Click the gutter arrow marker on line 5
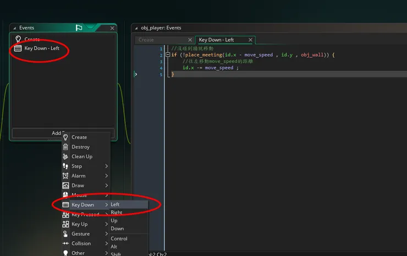This screenshot has width=407, height=256. tap(135, 74)
